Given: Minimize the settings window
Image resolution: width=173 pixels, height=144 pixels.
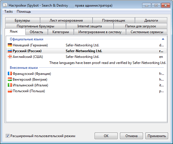Looking at the screenshot, I should (146, 5).
